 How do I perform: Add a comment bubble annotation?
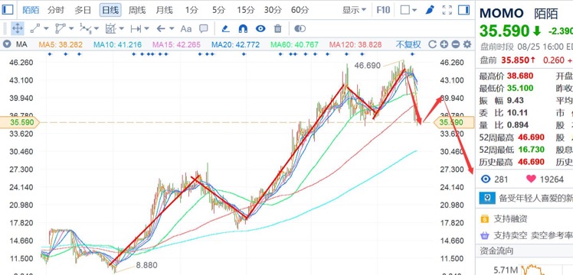click(x=204, y=28)
